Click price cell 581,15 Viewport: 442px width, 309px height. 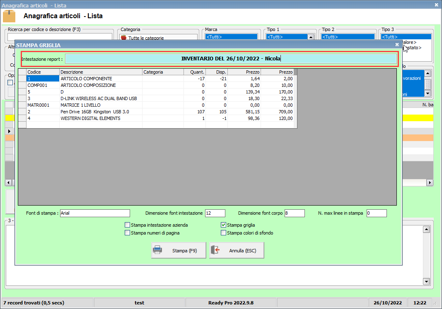tap(244, 112)
